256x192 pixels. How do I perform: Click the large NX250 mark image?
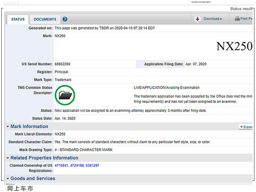click(x=235, y=46)
